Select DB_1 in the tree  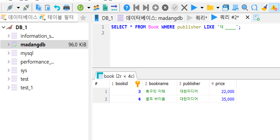pos(21,27)
